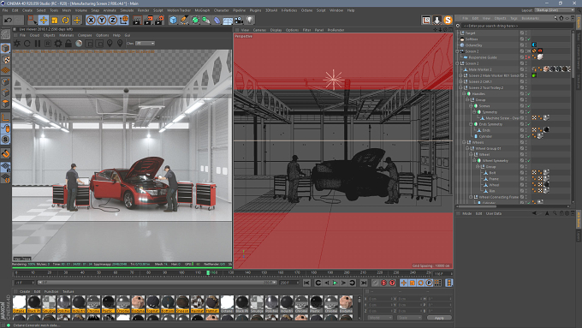
Task: Activate the Scale tool
Action: [x=55, y=20]
